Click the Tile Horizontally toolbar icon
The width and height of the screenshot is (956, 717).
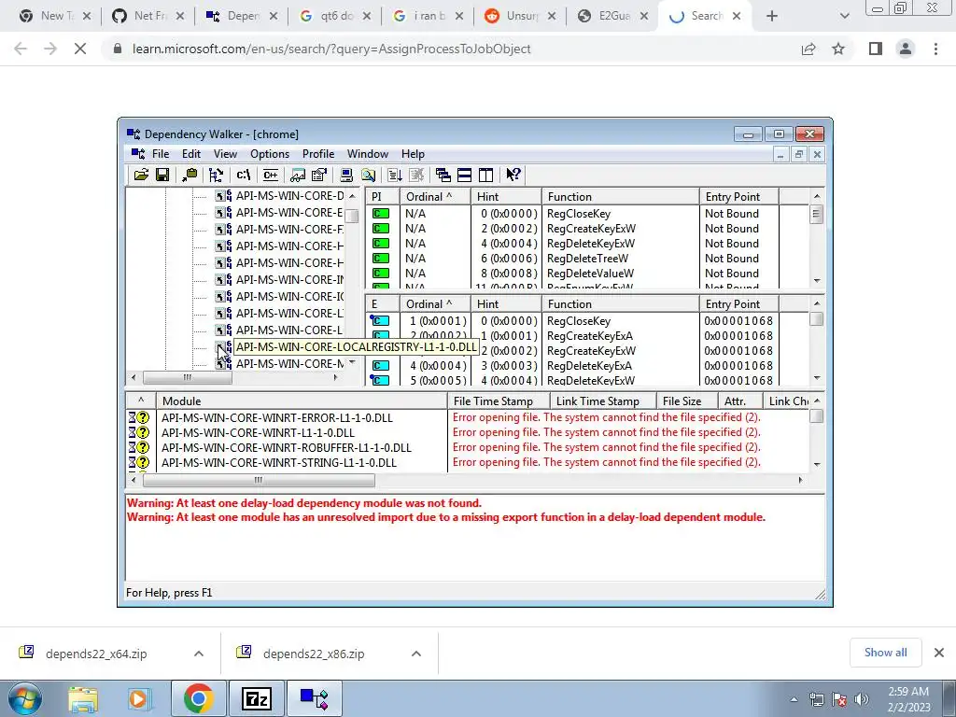(x=464, y=175)
